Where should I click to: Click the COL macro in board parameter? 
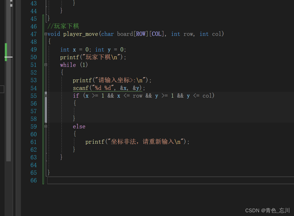[157, 34]
